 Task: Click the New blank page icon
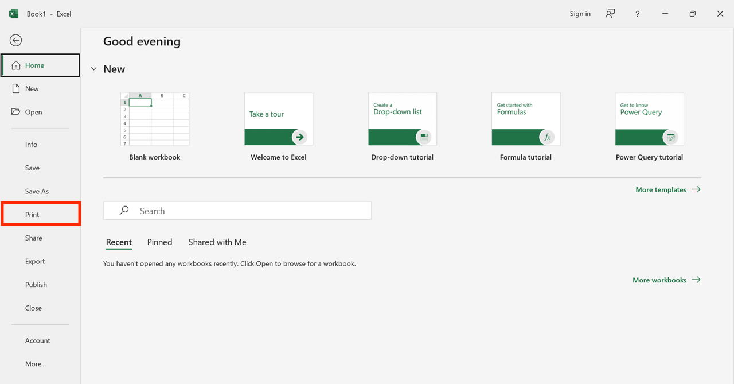16,88
